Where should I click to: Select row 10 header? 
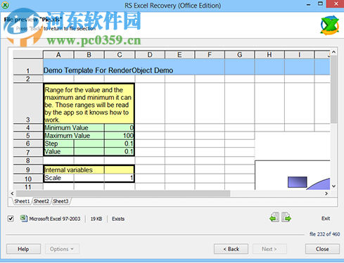pyautogui.click(x=28, y=179)
